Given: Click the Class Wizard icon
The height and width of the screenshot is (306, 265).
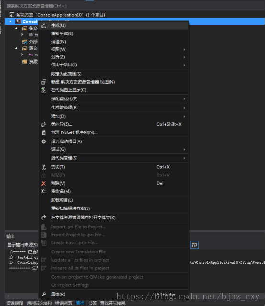Looking at the screenshot, I should 44,124.
